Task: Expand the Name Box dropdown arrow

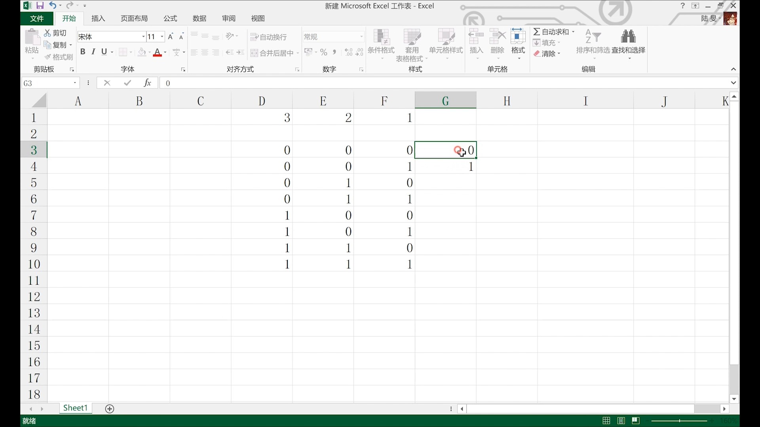Action: pyautogui.click(x=75, y=83)
